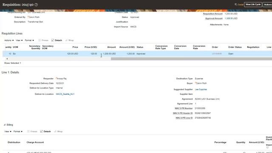This screenshot has height=153, width=272.
Task: Open the help icon beside Requisition 204740
Action: [36, 5]
